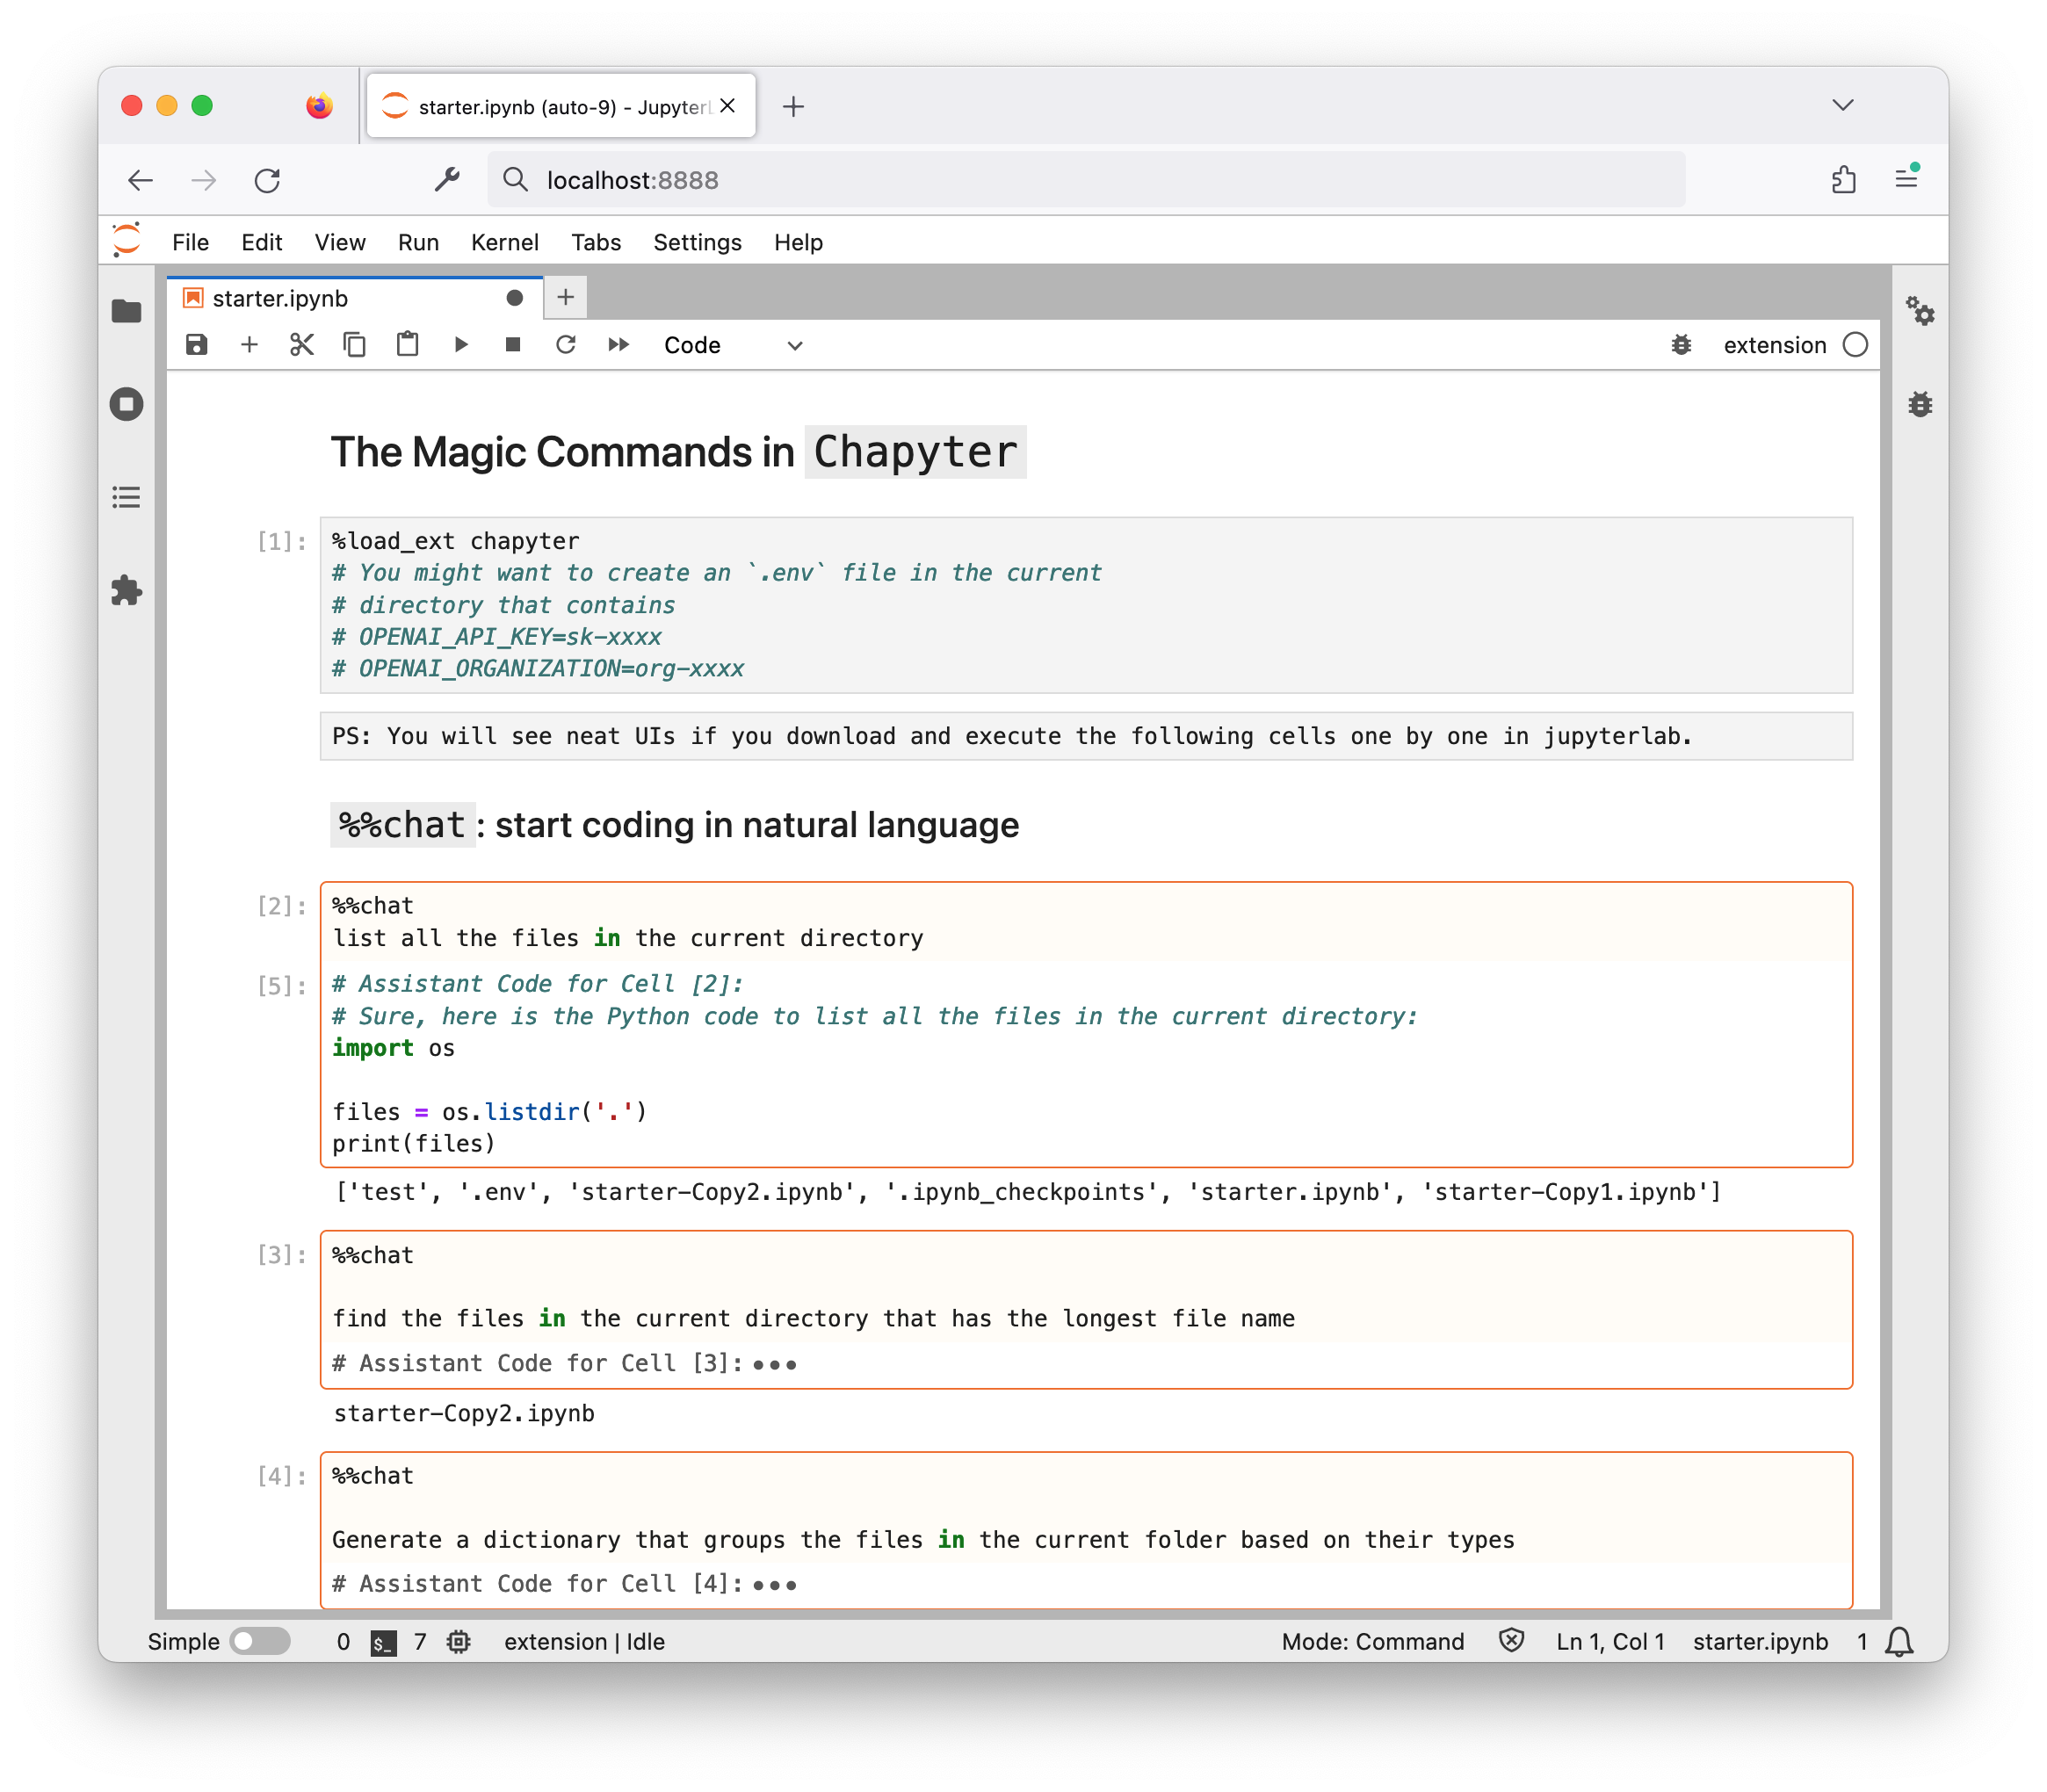2047x1792 pixels.
Task: Interrupt the kernel with stop button
Action: click(513, 345)
